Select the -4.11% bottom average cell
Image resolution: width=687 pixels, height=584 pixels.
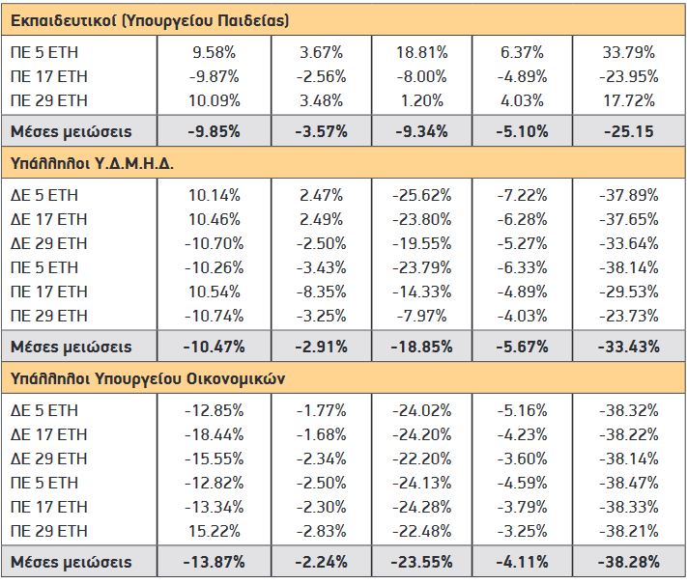click(x=523, y=562)
